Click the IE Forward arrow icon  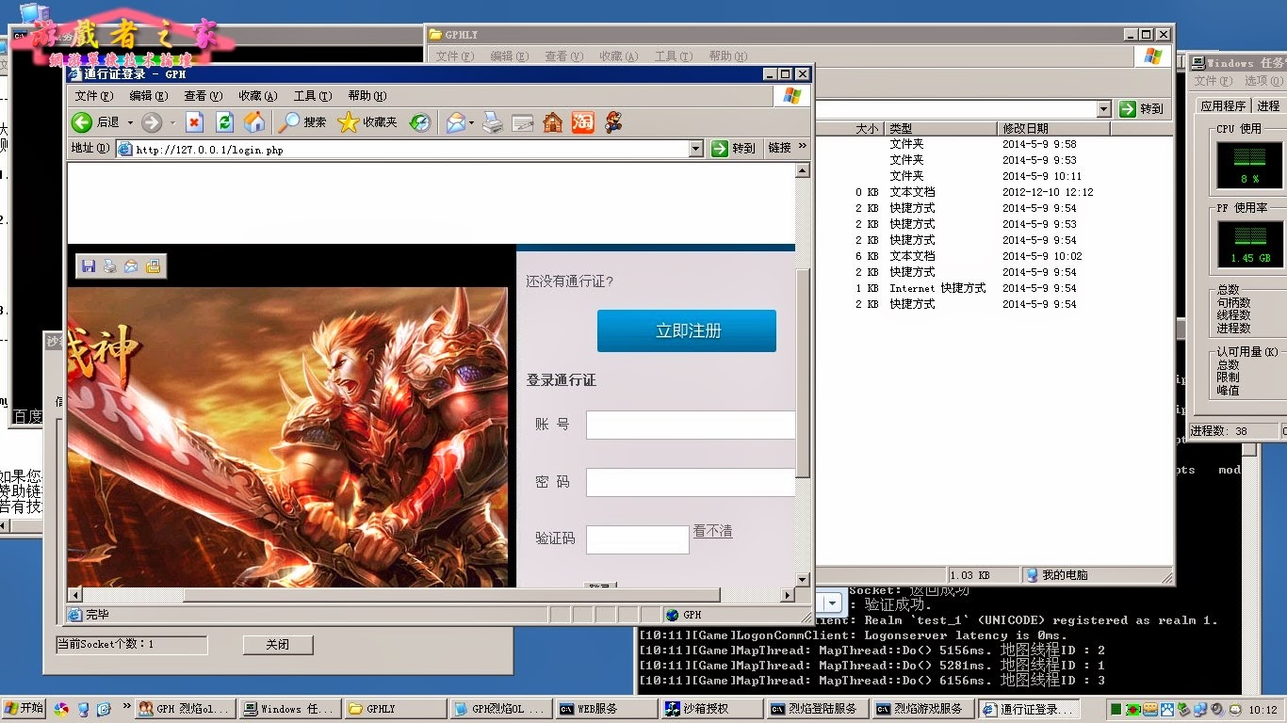[152, 122]
